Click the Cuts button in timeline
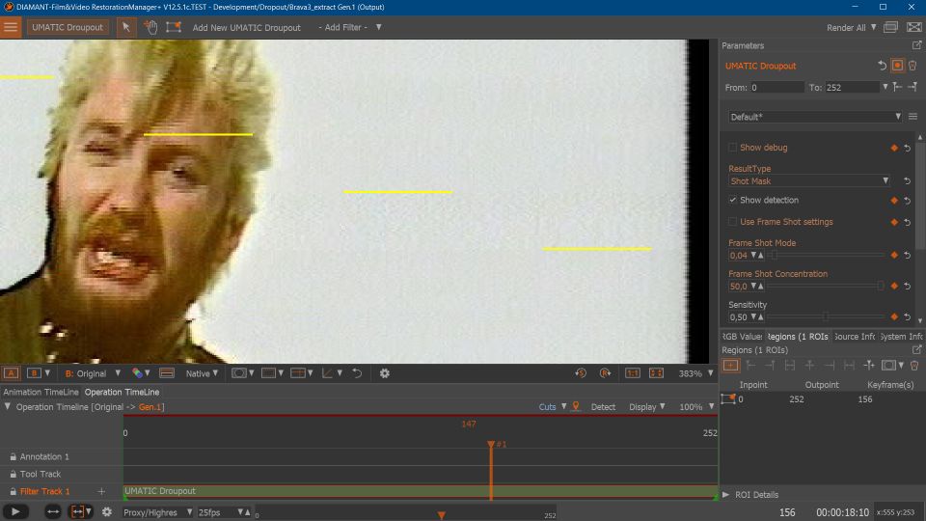The width and height of the screenshot is (926, 521). [x=547, y=407]
